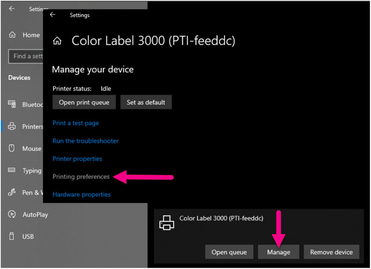Open Hardware properties link
The height and width of the screenshot is (269, 371).
[x=82, y=194]
